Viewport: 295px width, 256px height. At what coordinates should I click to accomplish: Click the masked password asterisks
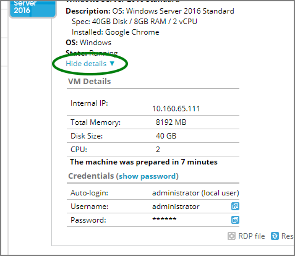[165, 219]
